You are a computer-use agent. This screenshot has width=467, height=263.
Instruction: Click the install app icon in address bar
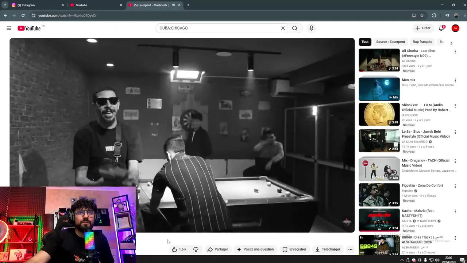[414, 15]
